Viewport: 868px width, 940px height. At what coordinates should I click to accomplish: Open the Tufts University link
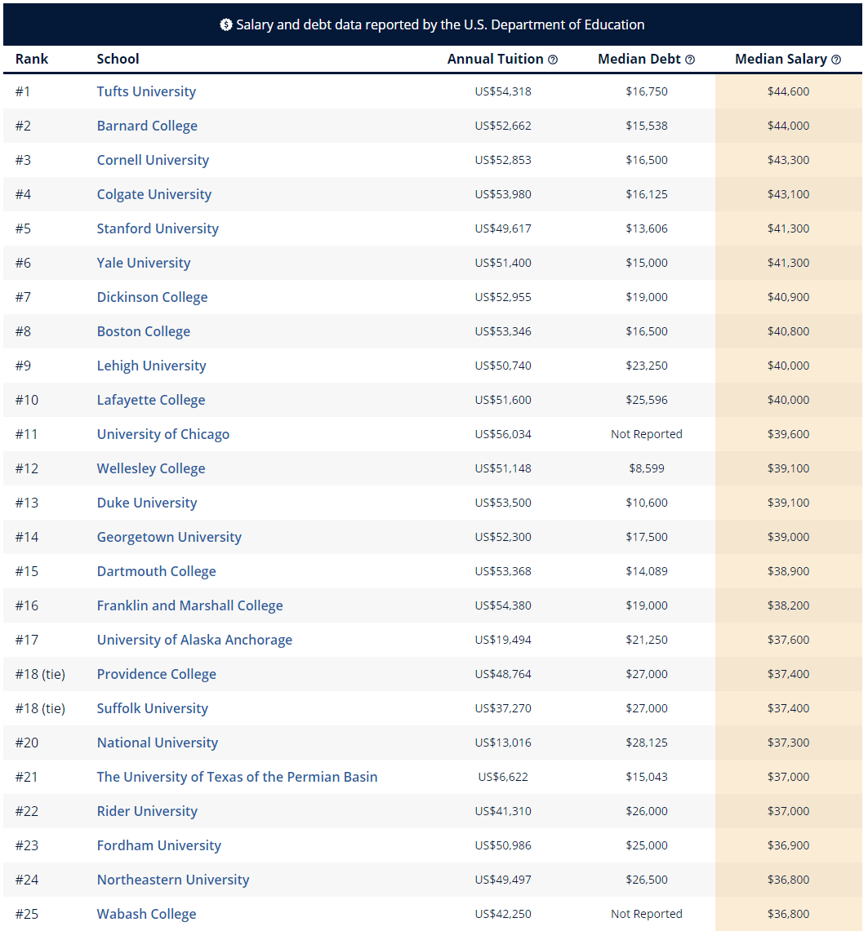coord(146,91)
